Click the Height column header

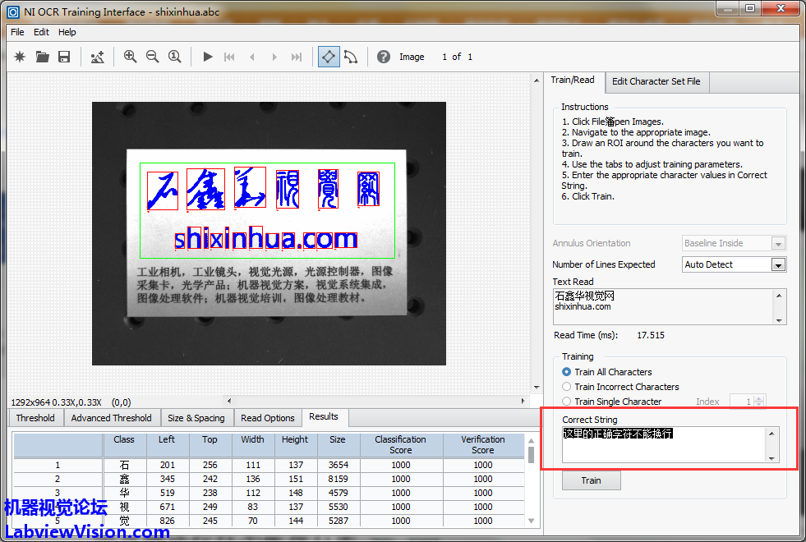(294, 444)
